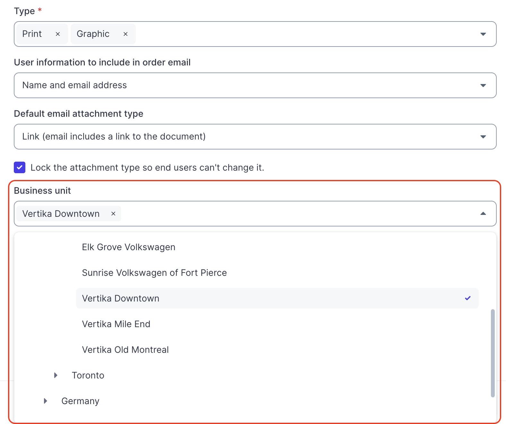Open the Type dropdown arrow

click(483, 34)
